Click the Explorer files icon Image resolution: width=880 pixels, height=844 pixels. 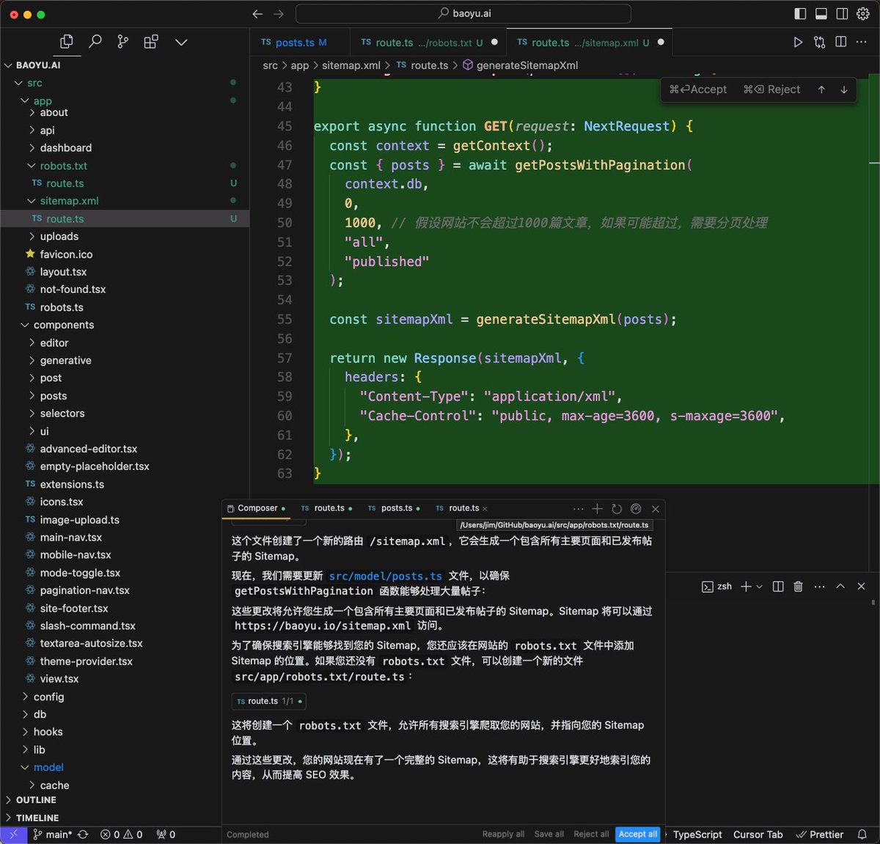pos(67,42)
